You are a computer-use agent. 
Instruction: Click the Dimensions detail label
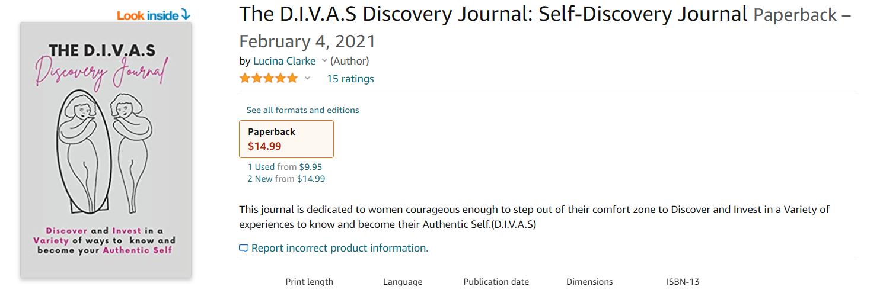(x=589, y=282)
